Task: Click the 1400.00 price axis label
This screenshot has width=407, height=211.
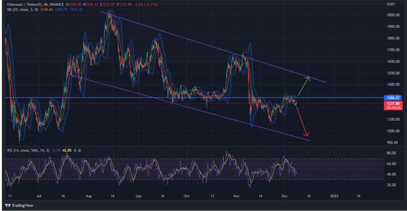Action: (393, 85)
